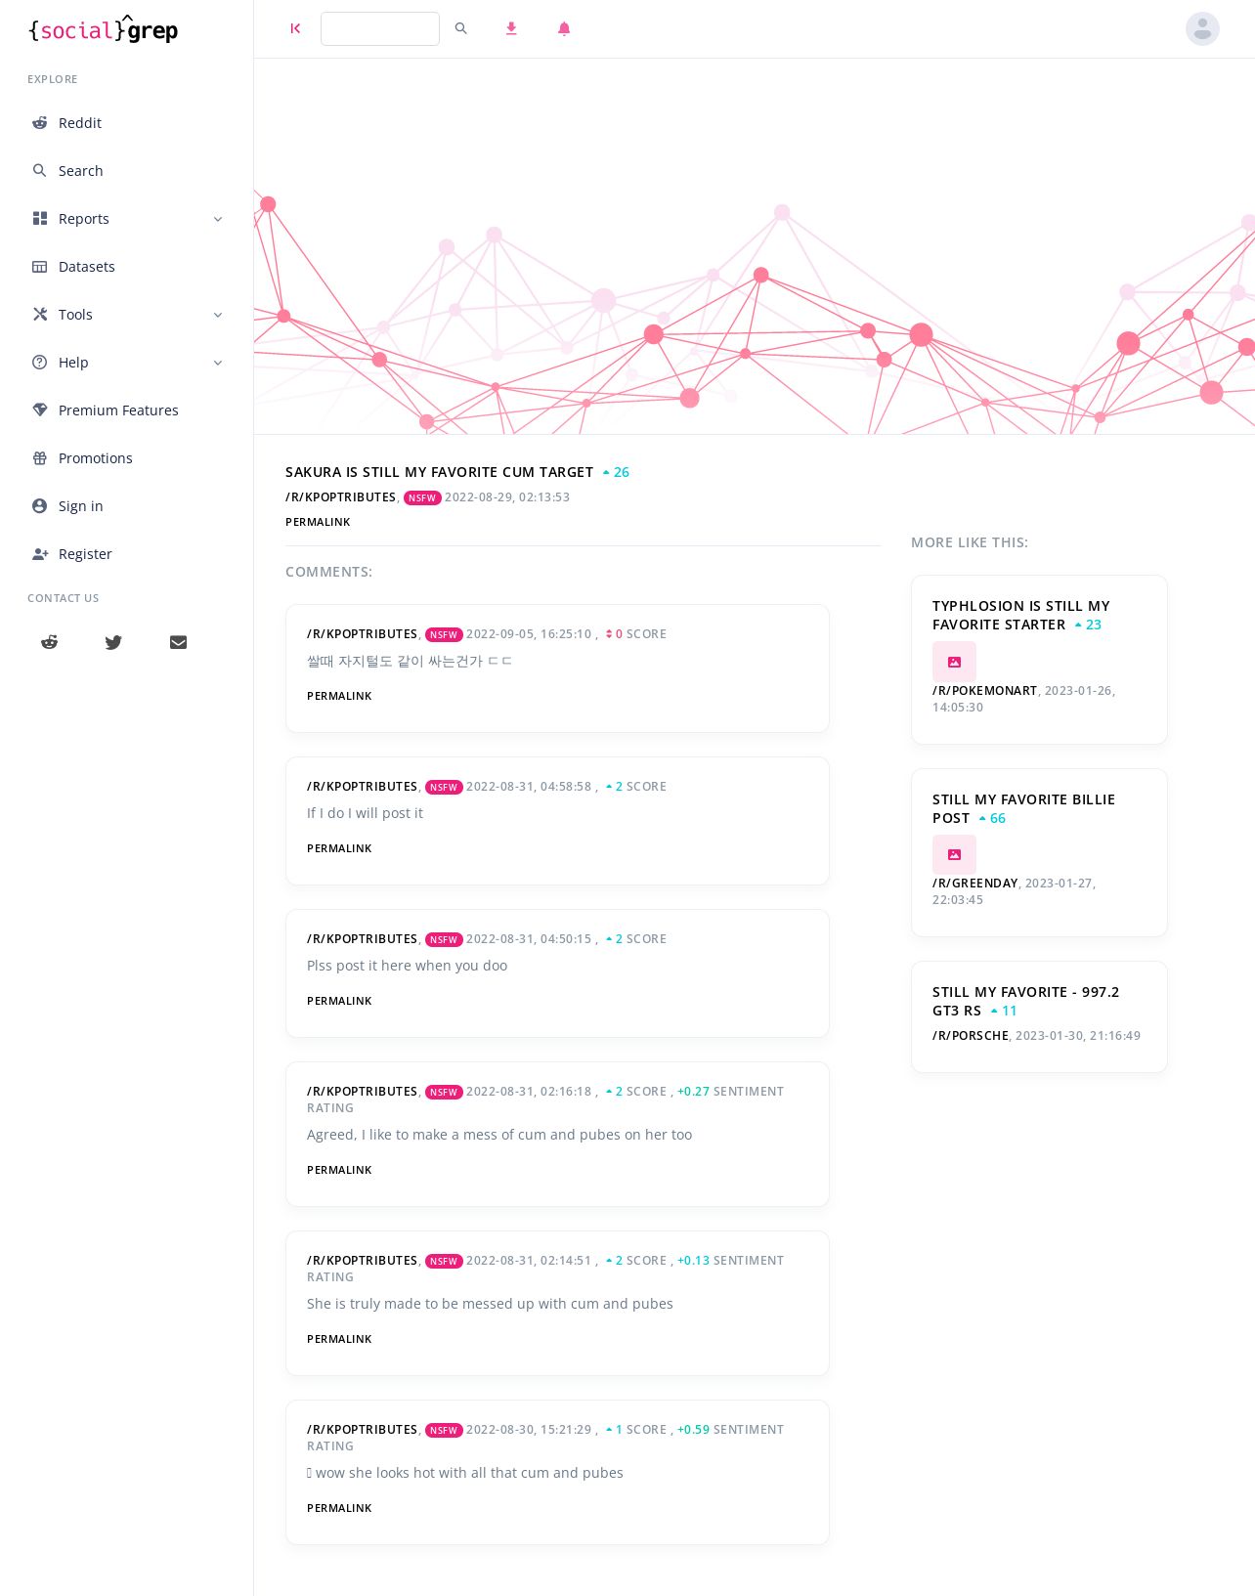This screenshot has width=1255, height=1596.
Task: Click score '11' on the GT3 RS card
Action: point(1004,1011)
